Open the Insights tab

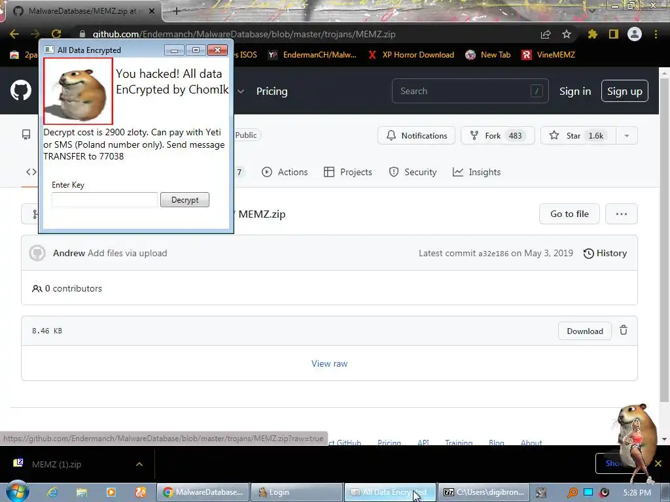(476, 172)
